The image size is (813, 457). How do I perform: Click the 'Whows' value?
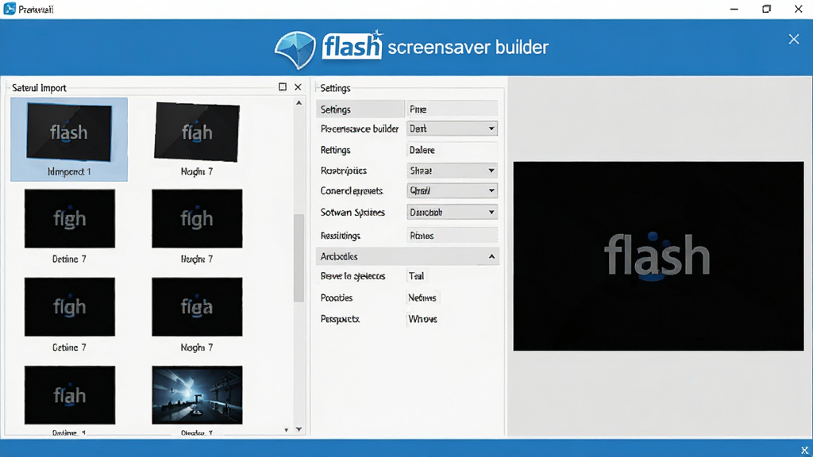[422, 319]
